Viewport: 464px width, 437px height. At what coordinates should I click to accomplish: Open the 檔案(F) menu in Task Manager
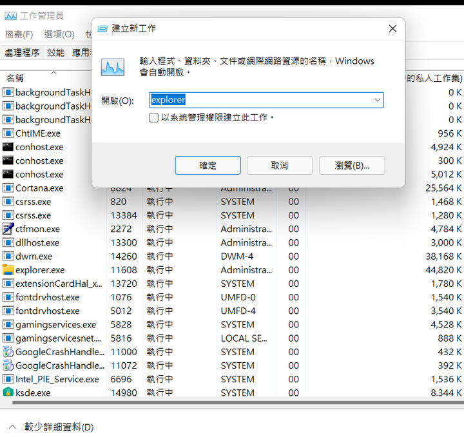click(x=19, y=34)
